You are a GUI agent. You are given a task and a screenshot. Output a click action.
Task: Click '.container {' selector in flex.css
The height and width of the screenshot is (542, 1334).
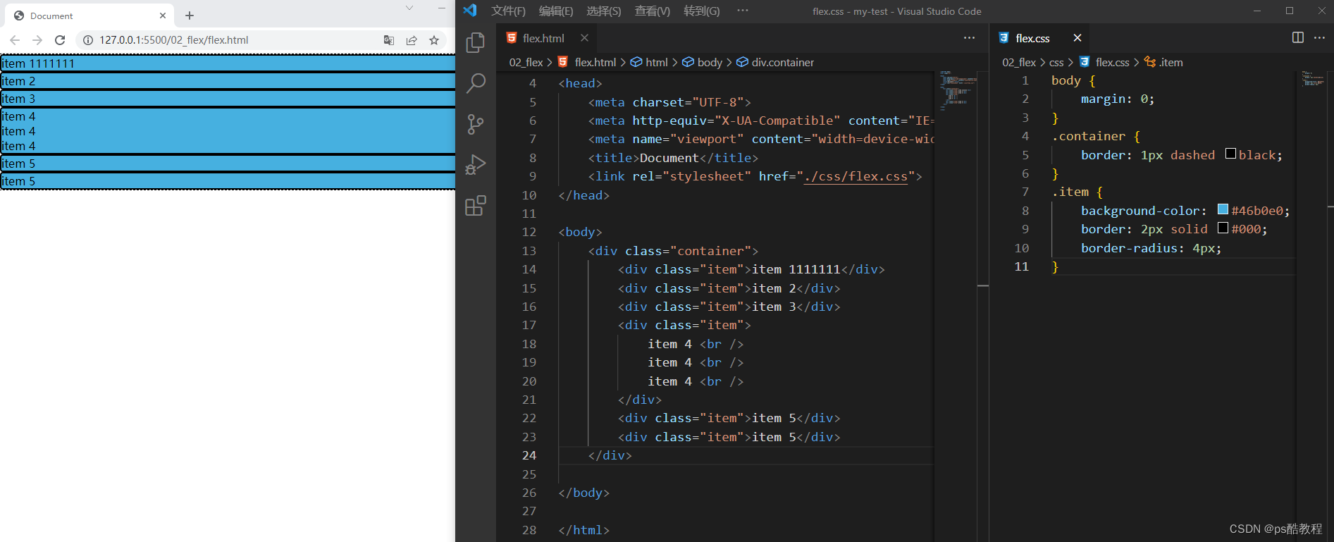[1095, 136]
